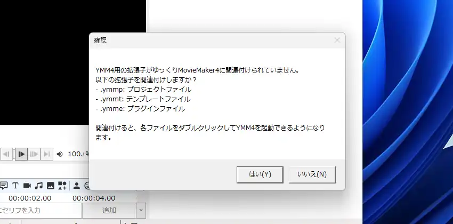The height and width of the screenshot is (224, 453).
Task: Step forward one frame in preview
Action: 34,154
